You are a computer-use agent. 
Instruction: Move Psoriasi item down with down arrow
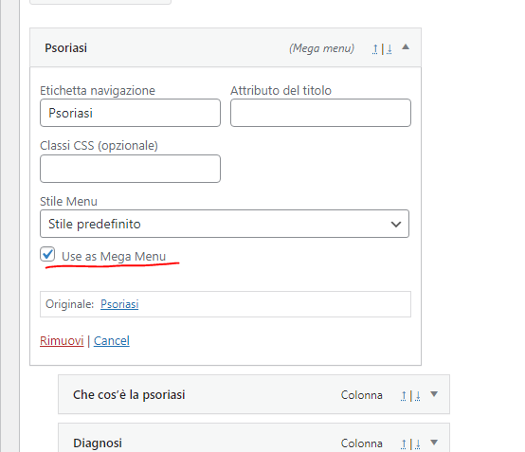click(x=389, y=49)
